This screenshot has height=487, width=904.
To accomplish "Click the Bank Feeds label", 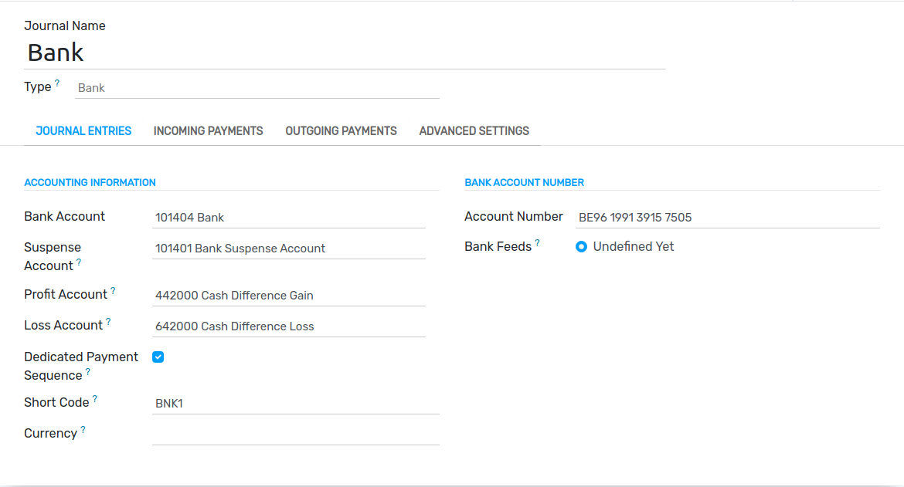I will pyautogui.click(x=498, y=246).
